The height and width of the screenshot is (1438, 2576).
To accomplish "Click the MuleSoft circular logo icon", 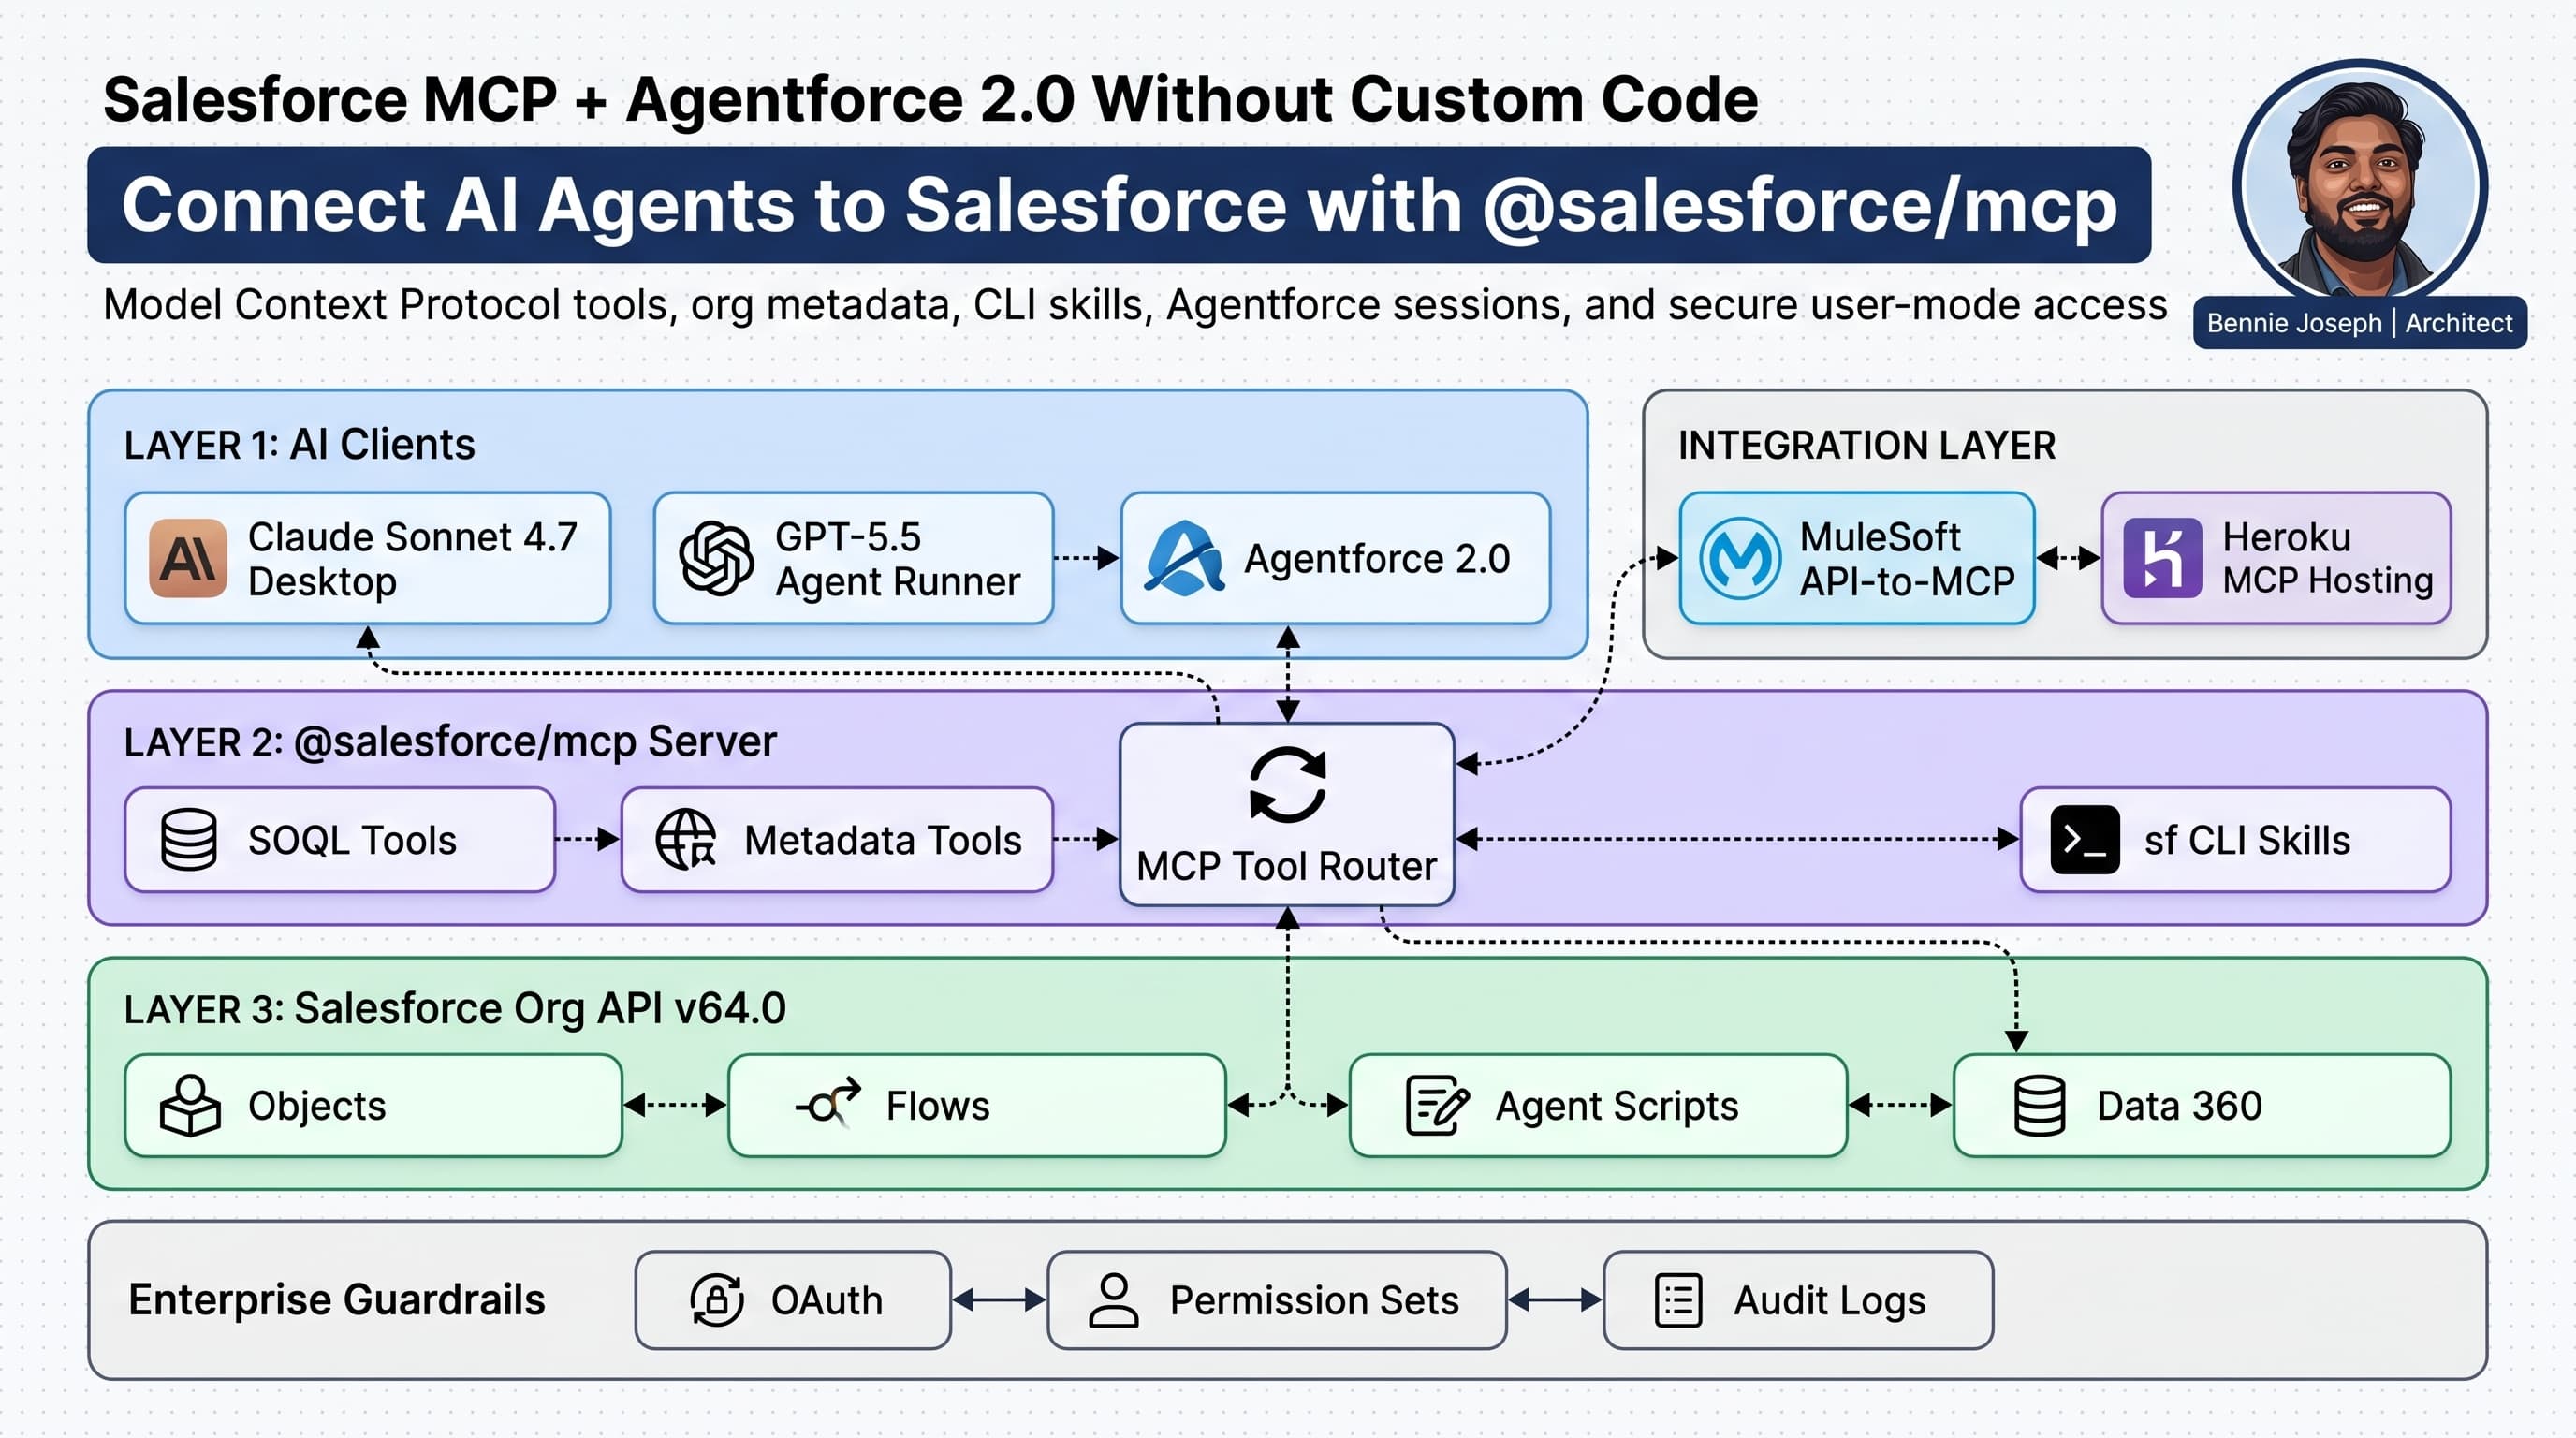I will (x=1741, y=558).
